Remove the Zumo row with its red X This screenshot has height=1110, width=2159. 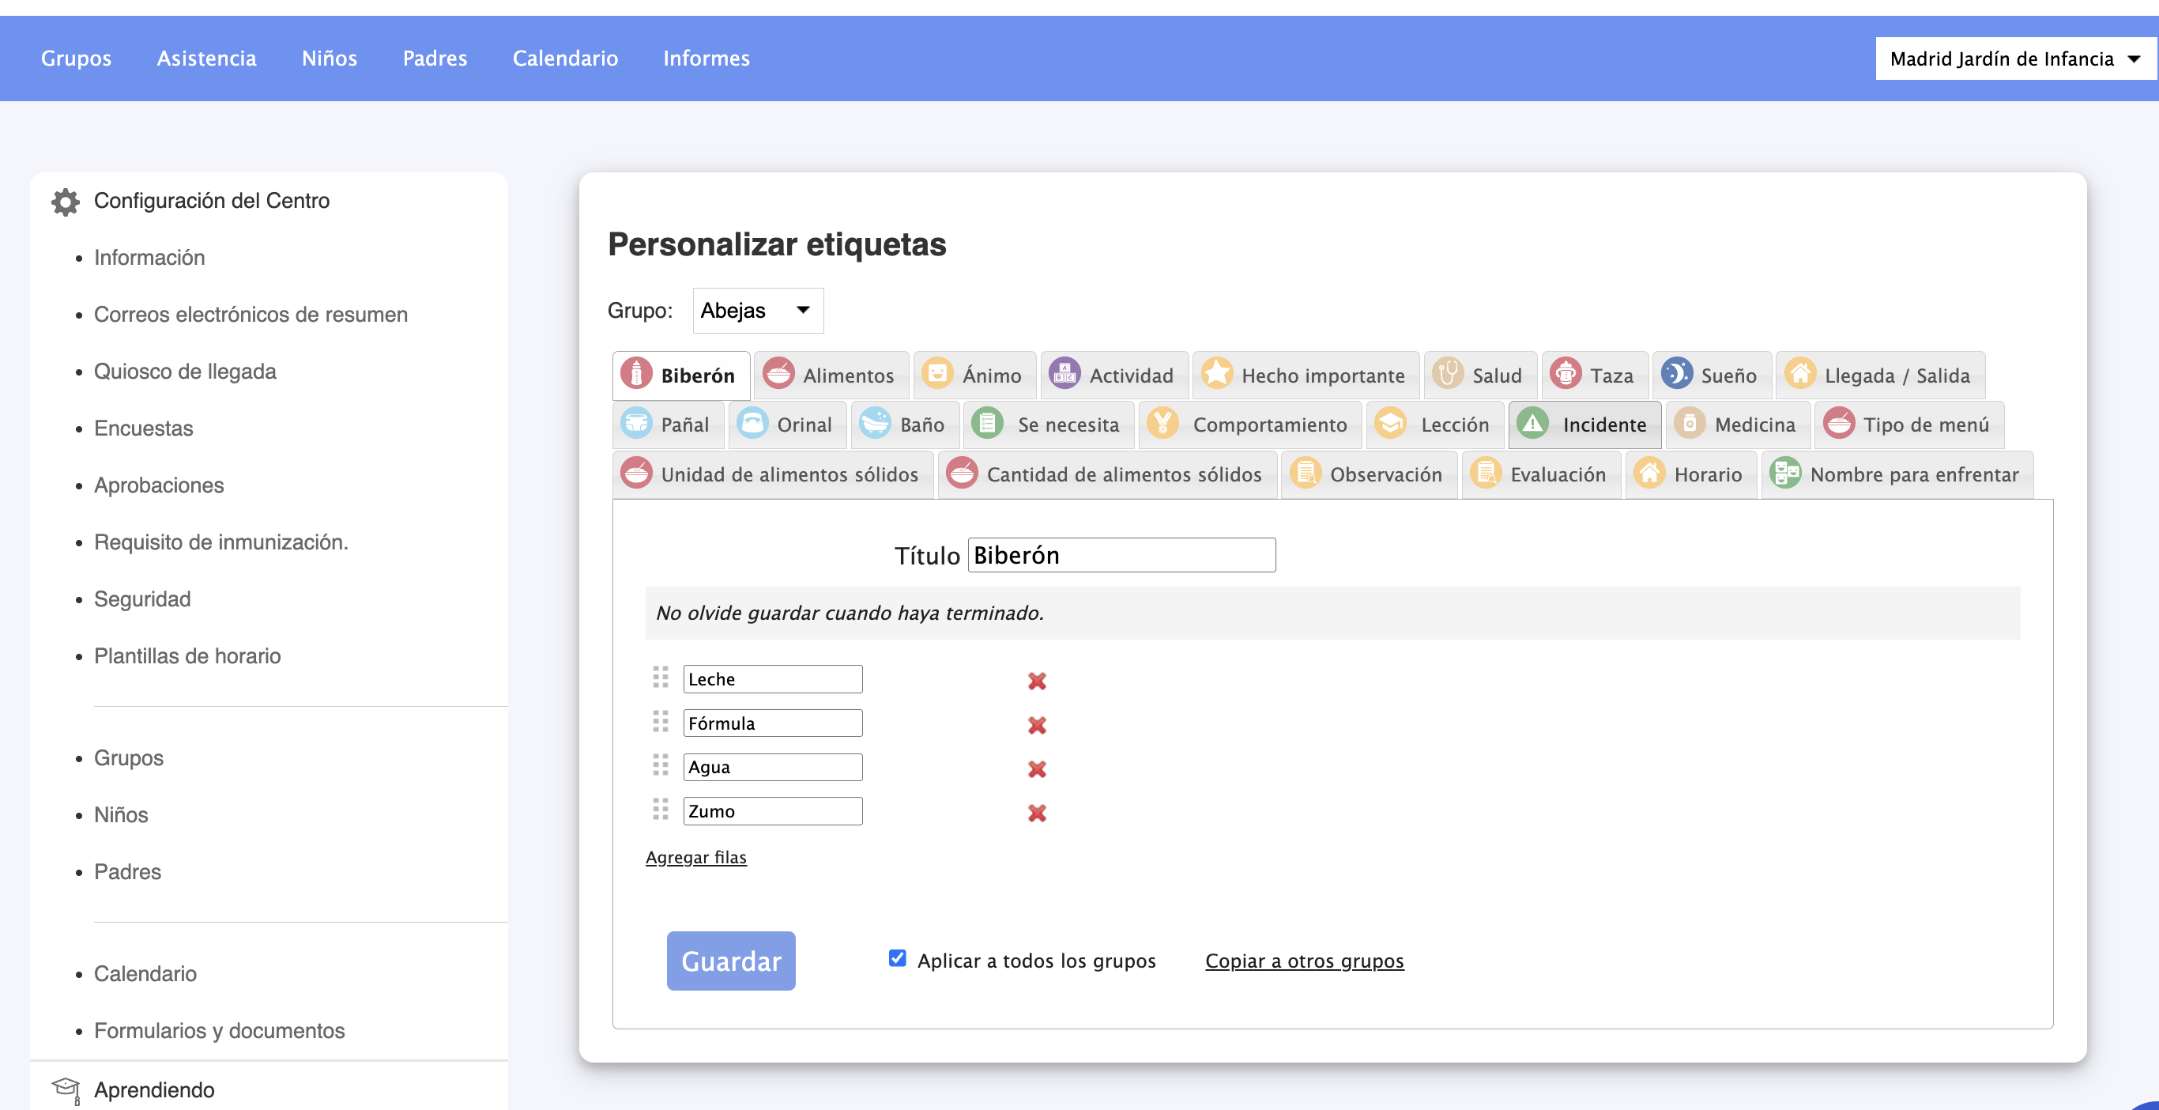click(x=1037, y=813)
